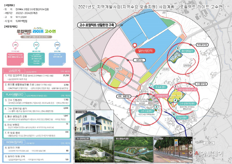Click the teal PLAY summary card
This screenshot has width=232, height=164.
pos(36,59)
